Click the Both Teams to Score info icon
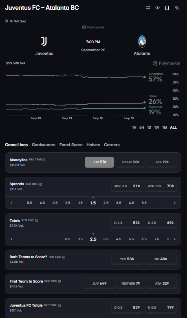This screenshot has width=187, height=318. point(64,257)
